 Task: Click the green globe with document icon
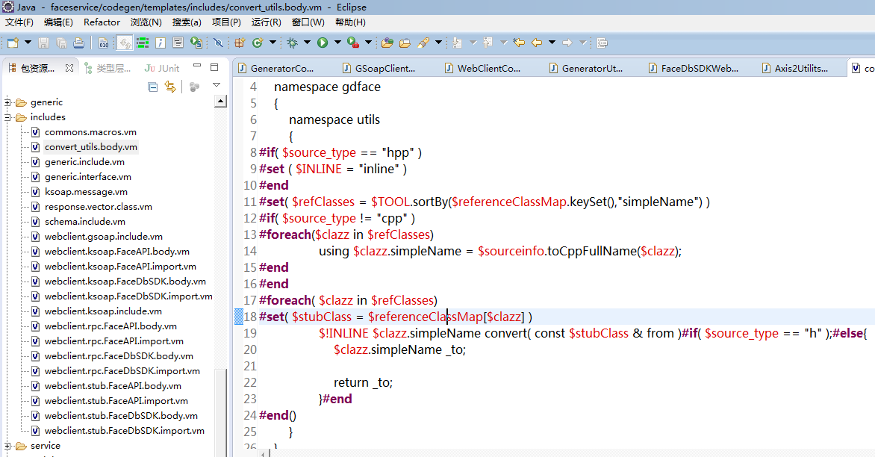coord(196,43)
